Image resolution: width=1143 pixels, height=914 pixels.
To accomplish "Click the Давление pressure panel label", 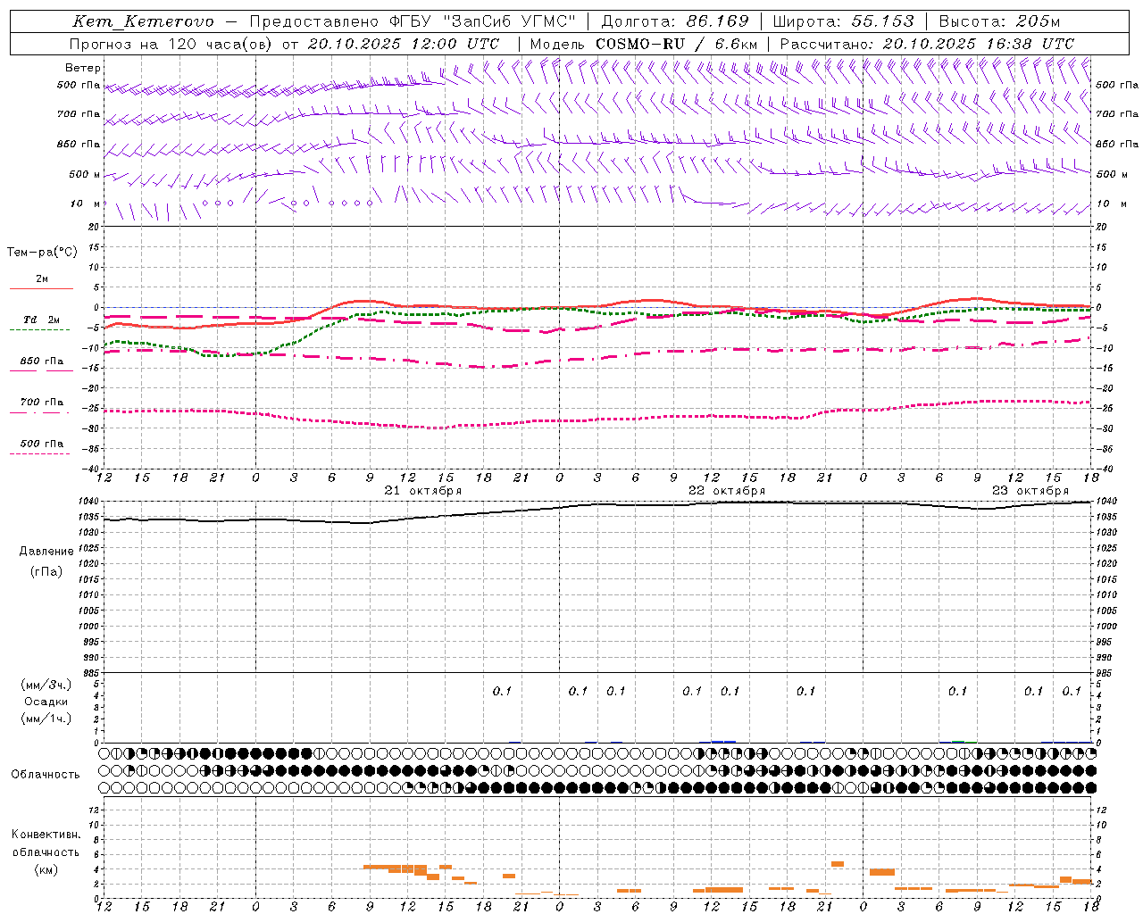I will (x=46, y=552).
